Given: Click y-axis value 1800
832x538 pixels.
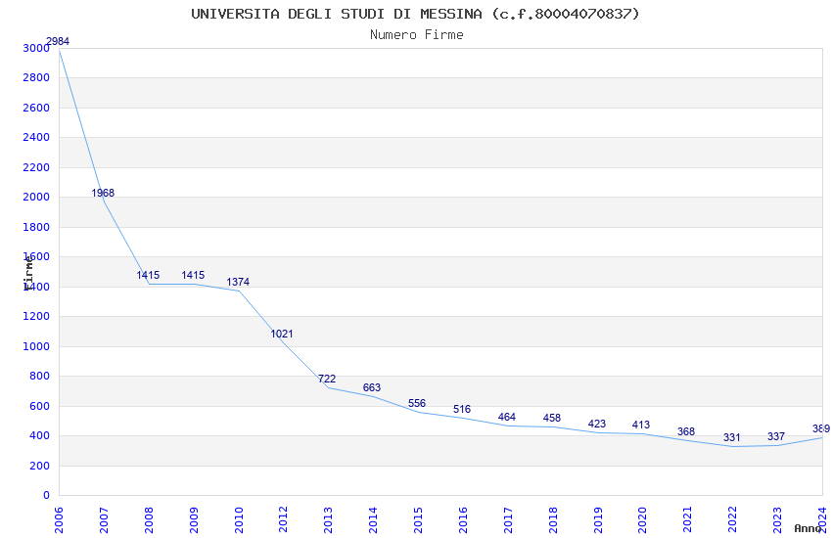Looking at the screenshot, I should coord(36,227).
